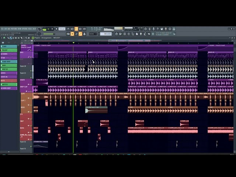Click the question mark help icon

point(157,29)
